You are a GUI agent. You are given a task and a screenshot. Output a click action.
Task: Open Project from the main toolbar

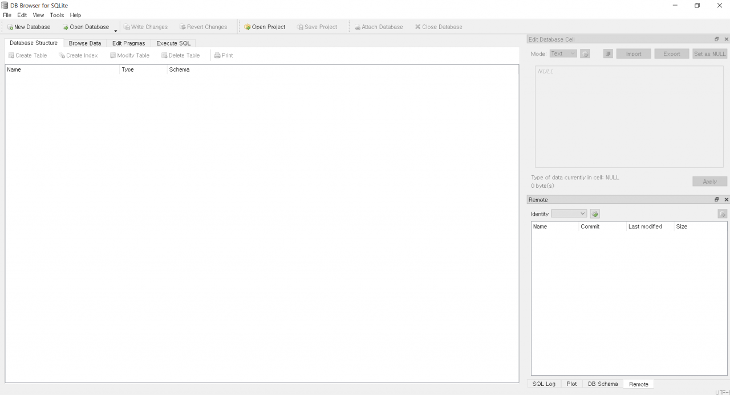[x=265, y=27]
